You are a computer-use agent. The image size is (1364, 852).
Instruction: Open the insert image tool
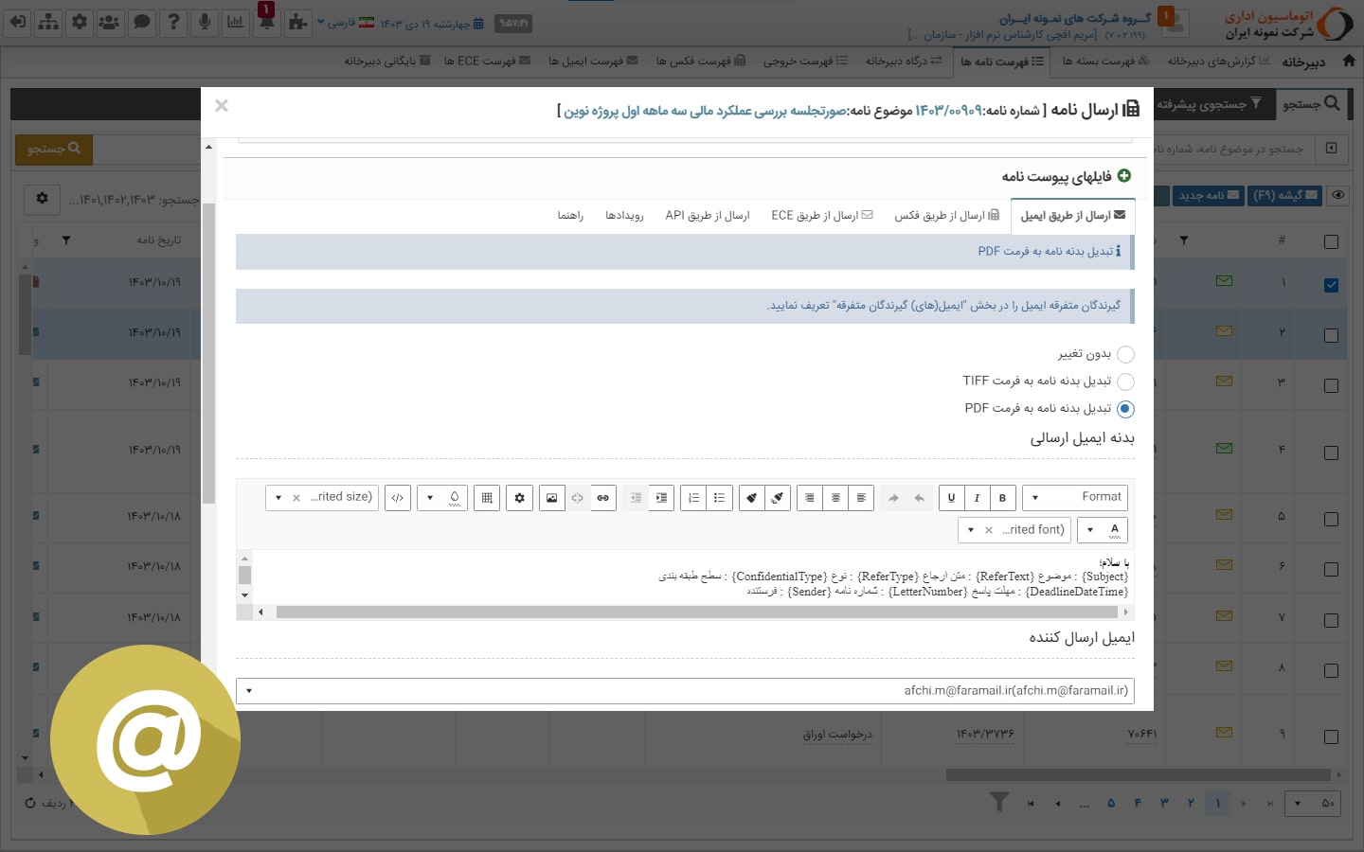click(x=551, y=498)
